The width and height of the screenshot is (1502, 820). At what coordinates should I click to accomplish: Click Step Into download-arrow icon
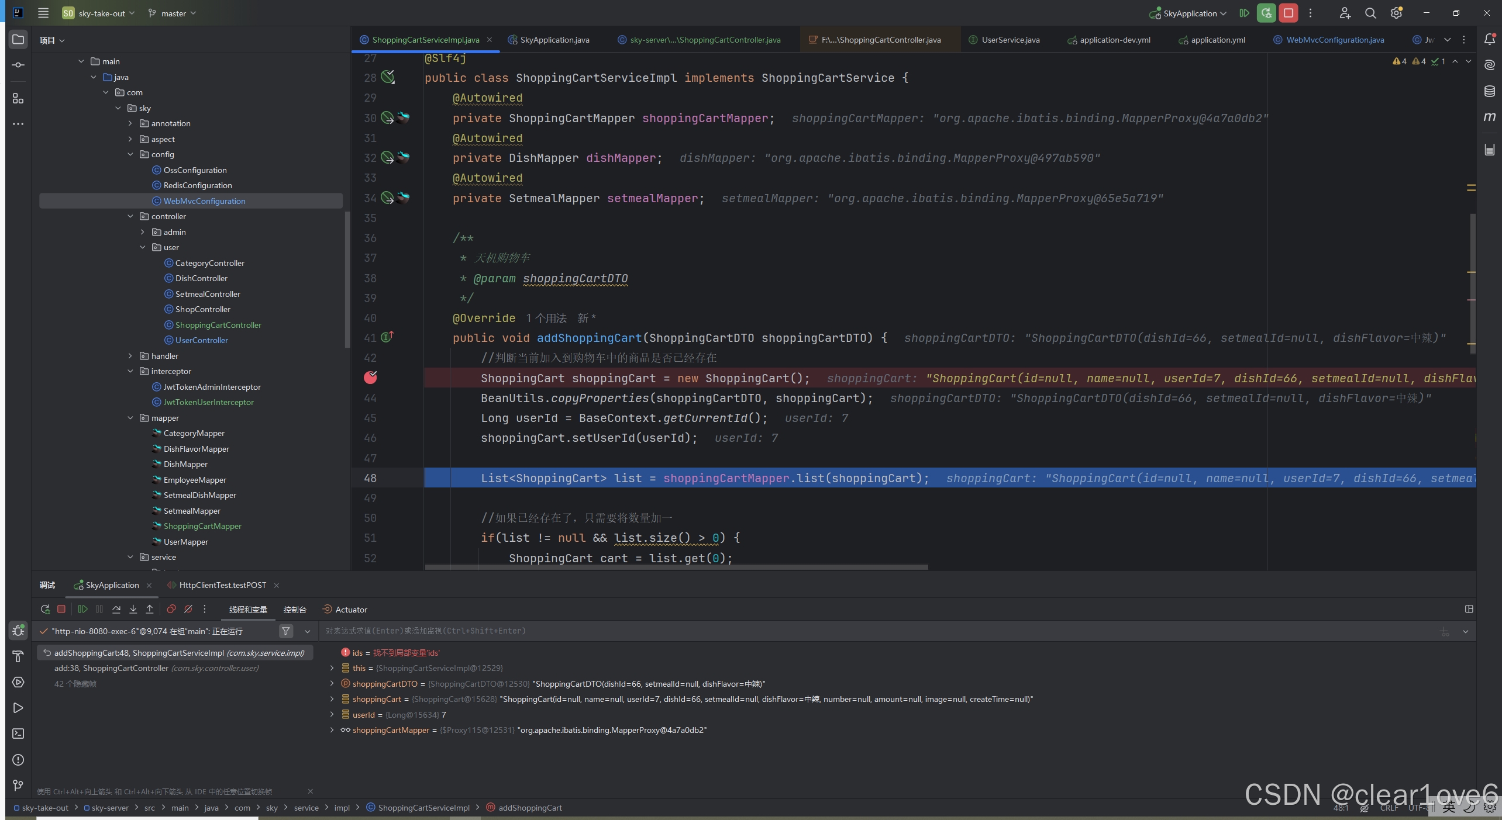pos(133,609)
